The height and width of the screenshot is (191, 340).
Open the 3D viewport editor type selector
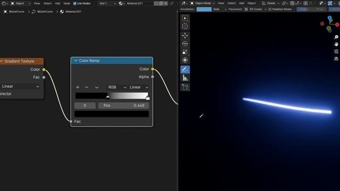tap(184, 4)
